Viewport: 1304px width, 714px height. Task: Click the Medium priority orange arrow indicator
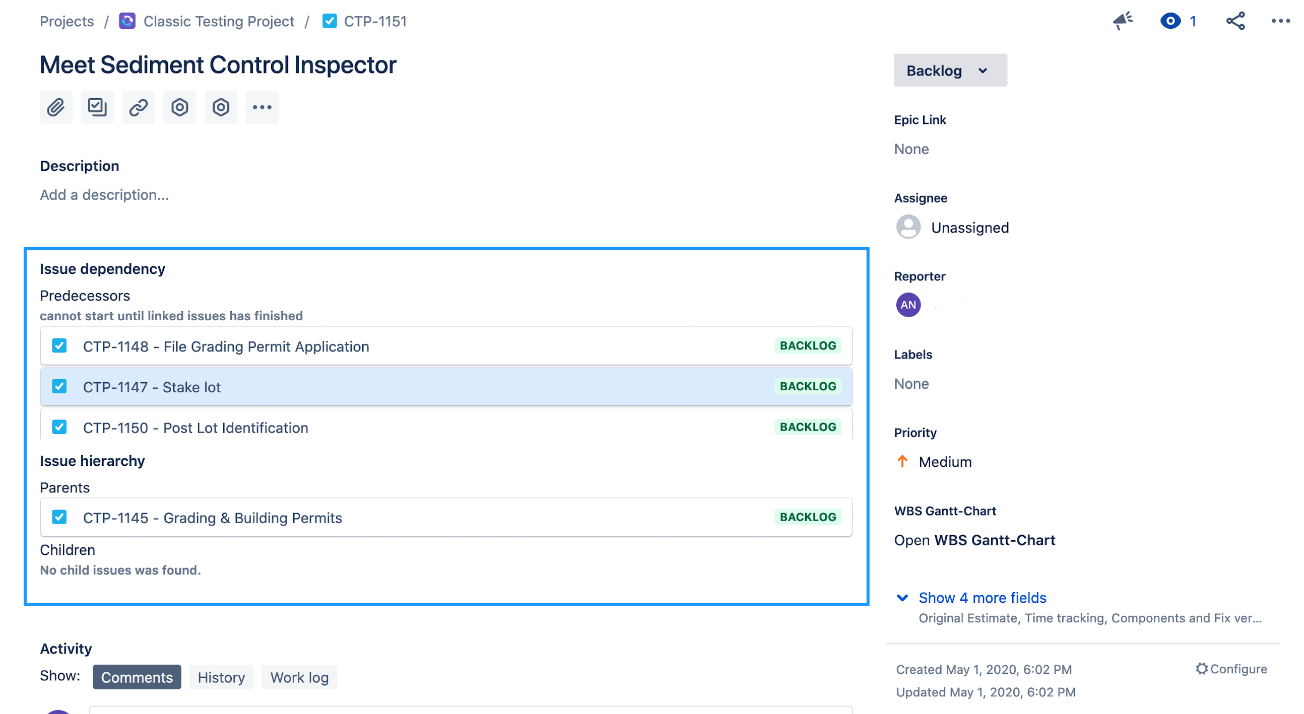pos(902,461)
